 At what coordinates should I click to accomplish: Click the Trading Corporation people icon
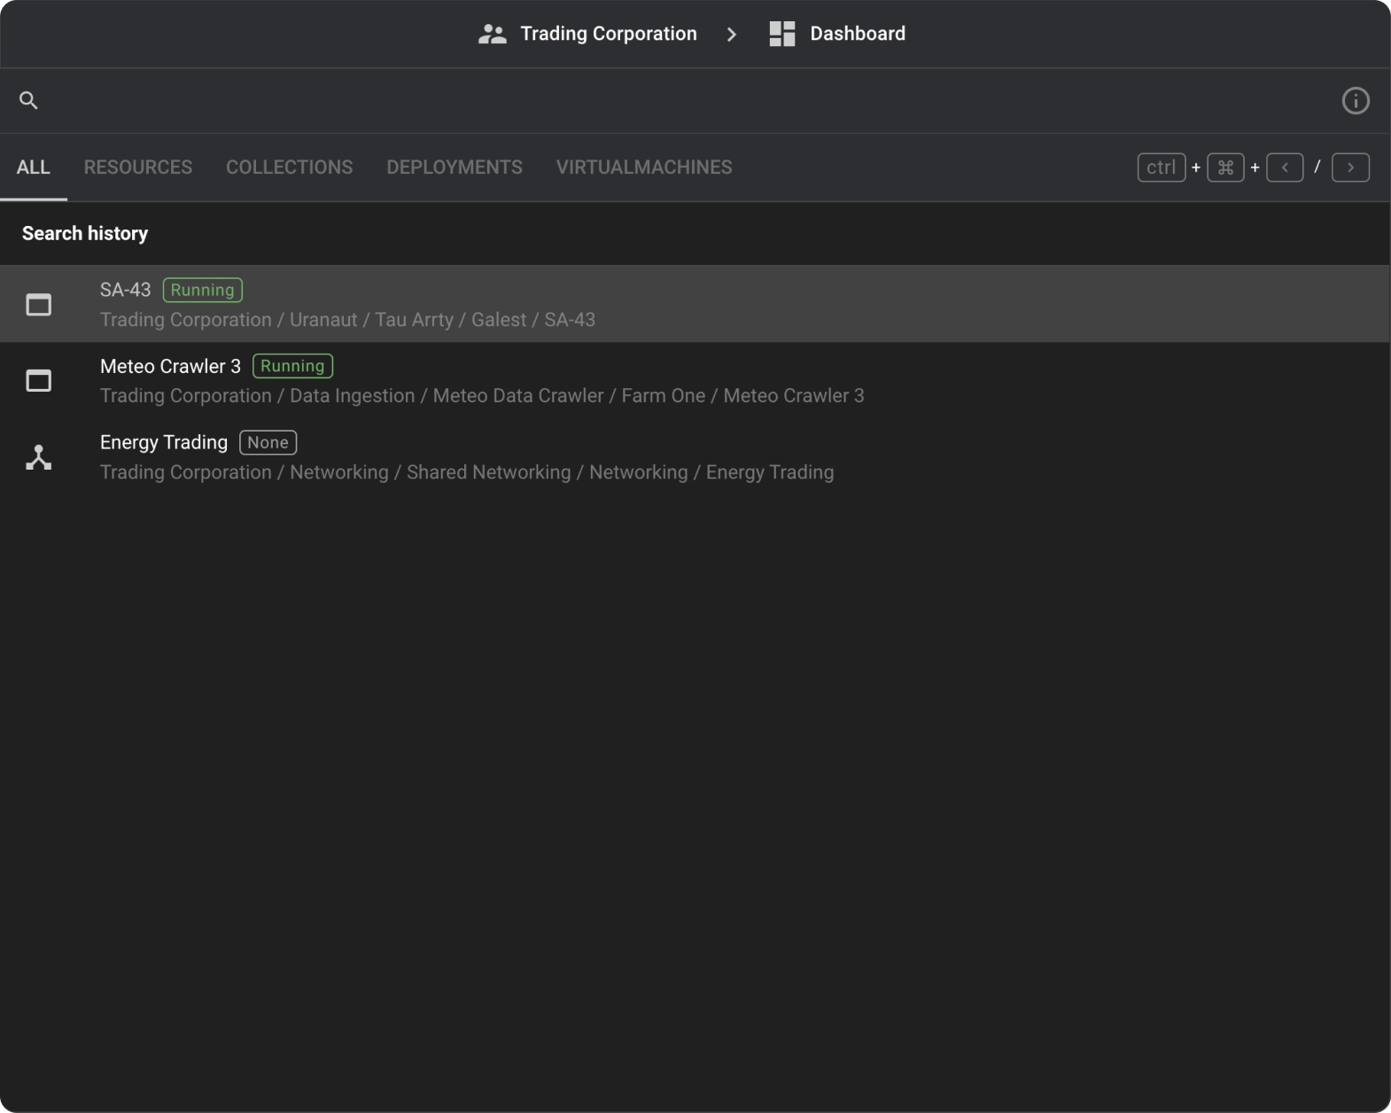[x=492, y=34]
